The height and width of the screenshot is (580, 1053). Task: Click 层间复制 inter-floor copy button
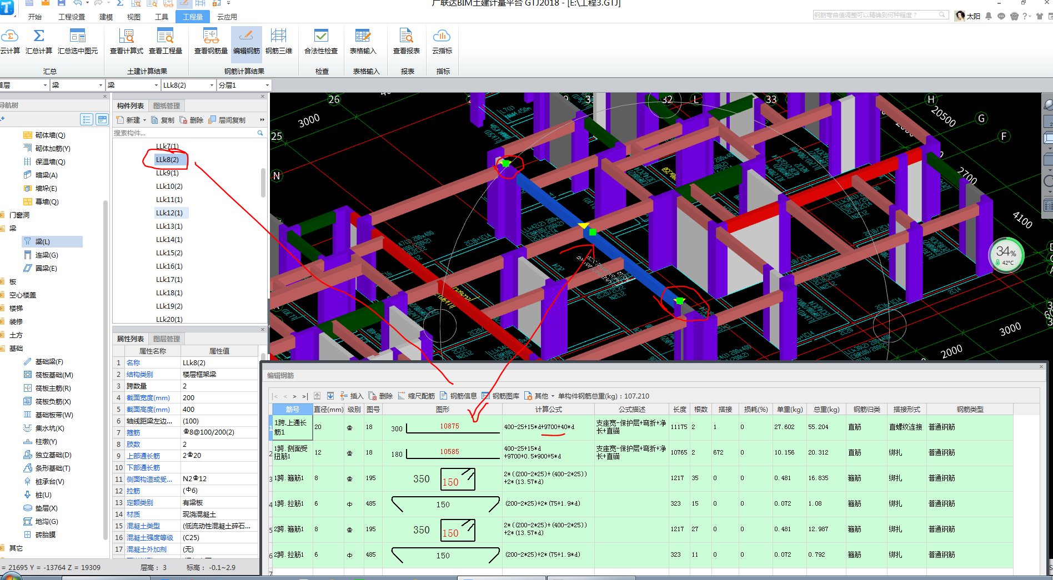(x=227, y=120)
